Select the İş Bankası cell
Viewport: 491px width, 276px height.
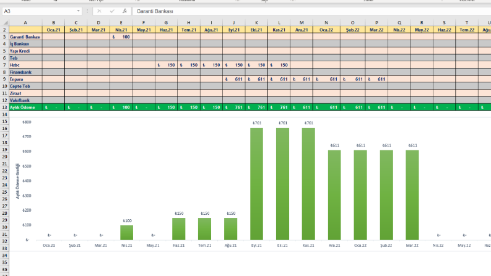point(25,44)
